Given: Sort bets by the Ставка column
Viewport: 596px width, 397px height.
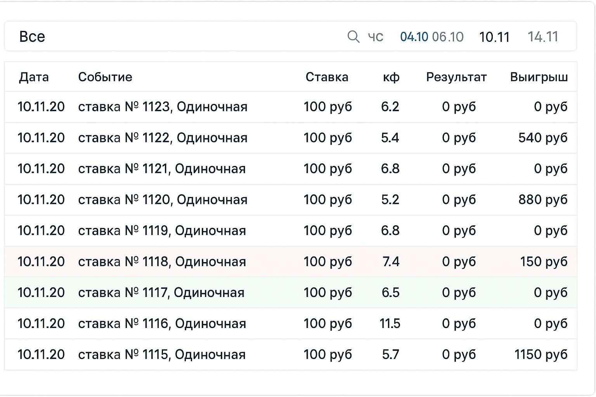Looking at the screenshot, I should pyautogui.click(x=327, y=77).
